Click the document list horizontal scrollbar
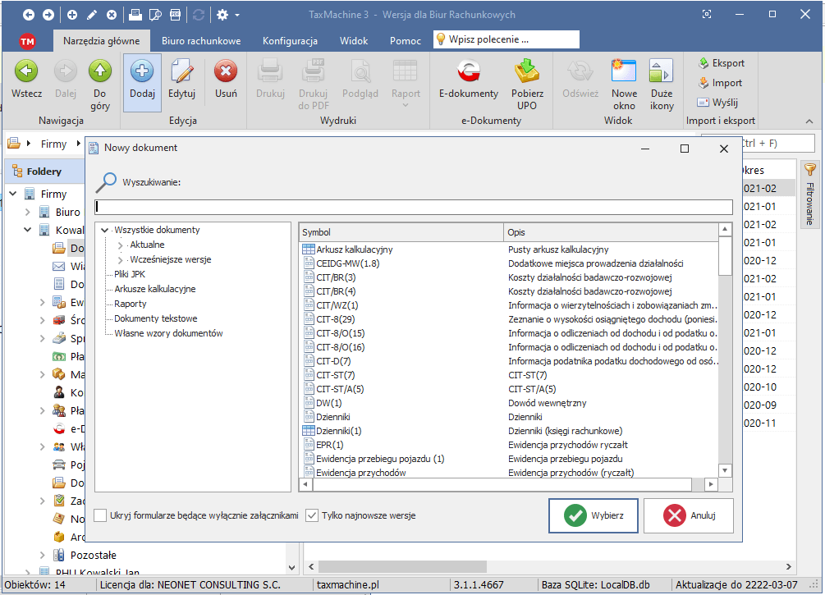The height and width of the screenshot is (595, 825). [x=509, y=485]
